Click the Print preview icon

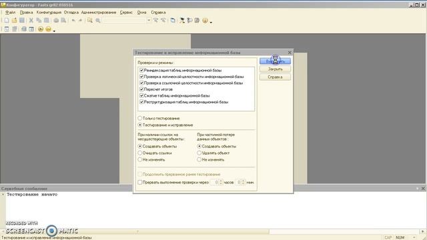click(x=63, y=21)
